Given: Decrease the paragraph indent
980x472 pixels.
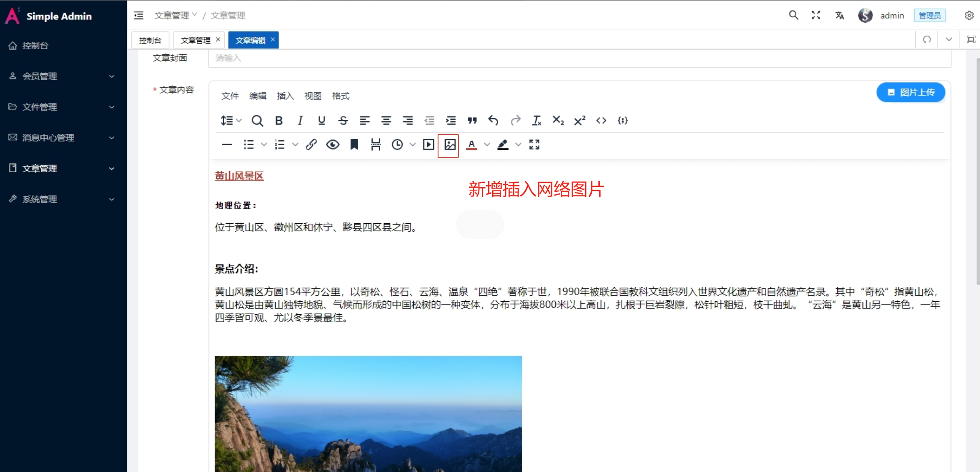Looking at the screenshot, I should (x=429, y=121).
